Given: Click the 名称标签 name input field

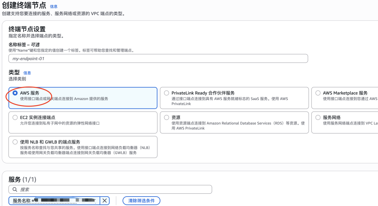Looking at the screenshot, I should (x=158, y=58).
